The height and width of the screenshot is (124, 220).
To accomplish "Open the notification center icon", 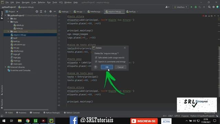I will 214,121.
